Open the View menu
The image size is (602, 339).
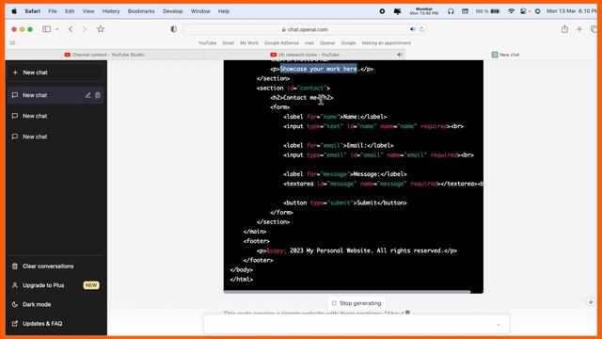88,11
